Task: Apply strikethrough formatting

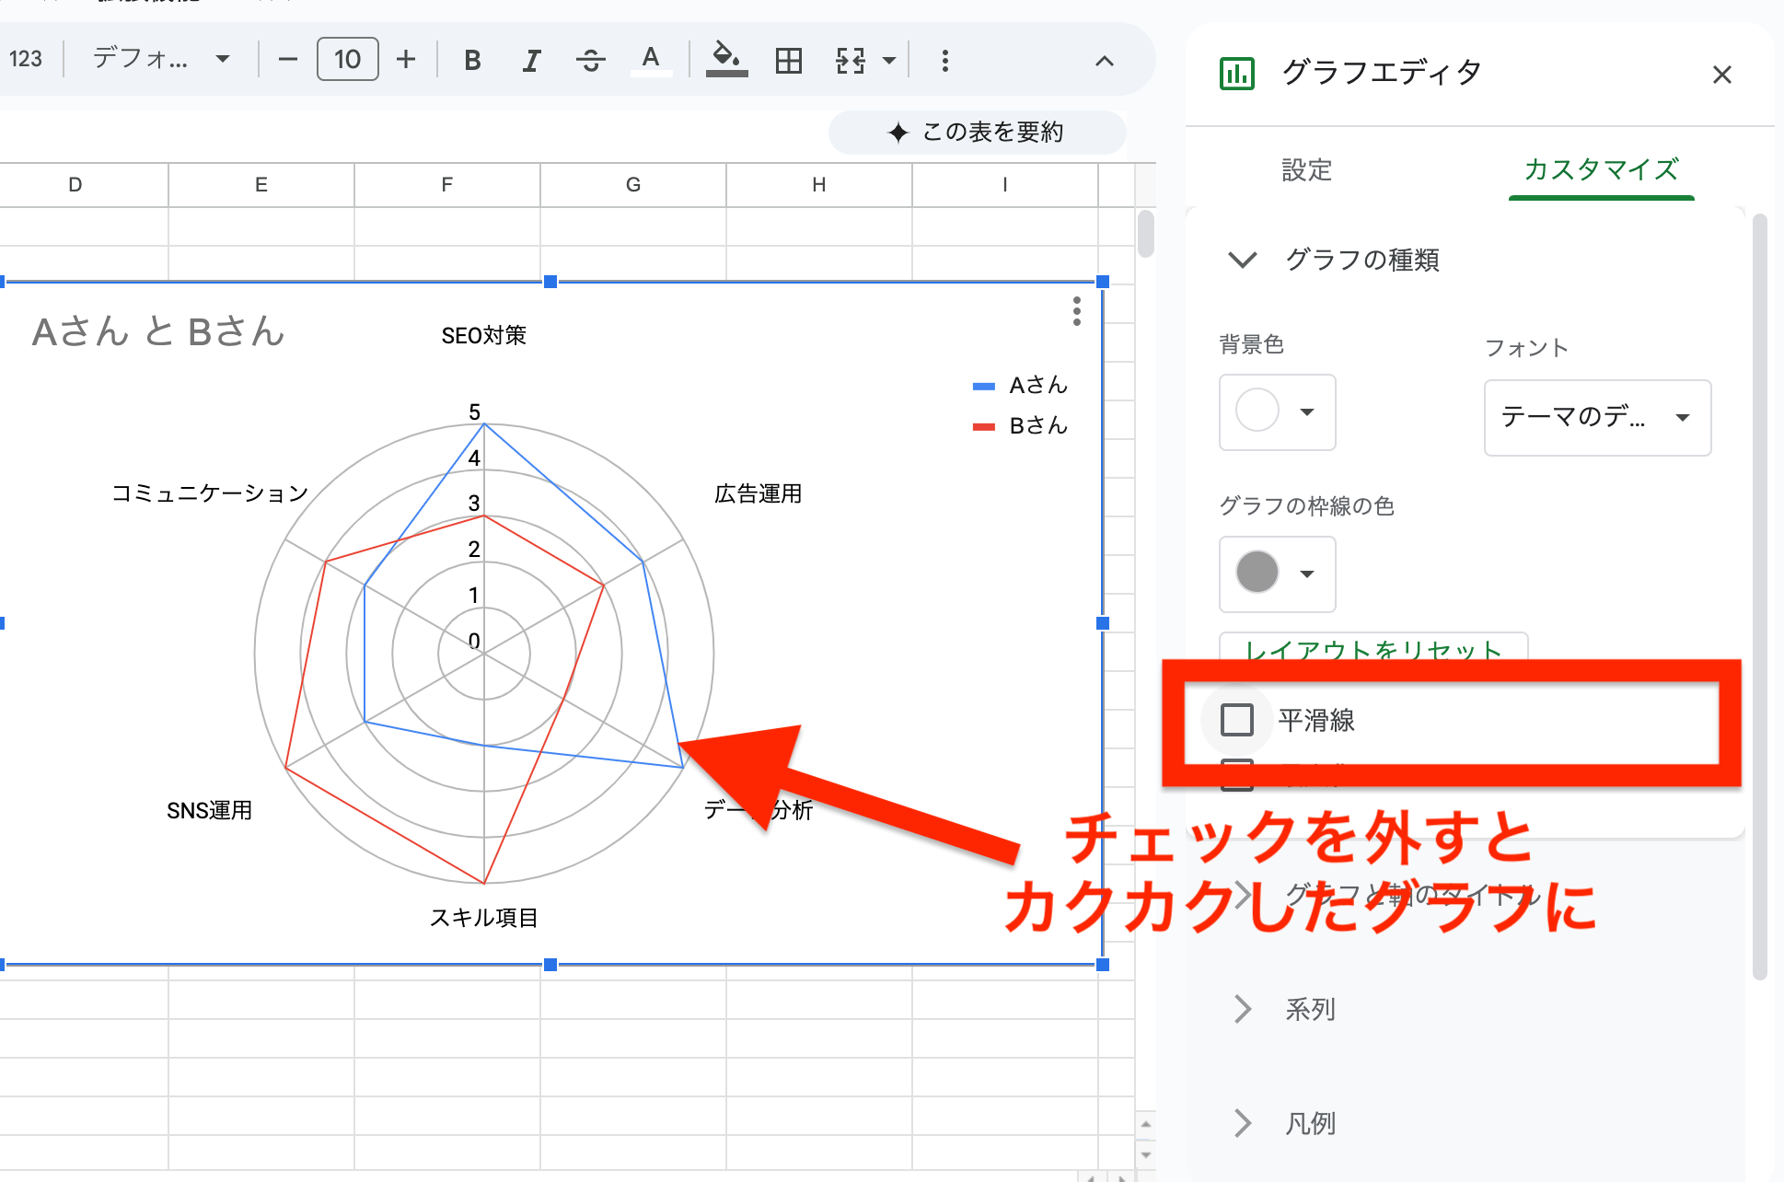Action: coord(591,59)
